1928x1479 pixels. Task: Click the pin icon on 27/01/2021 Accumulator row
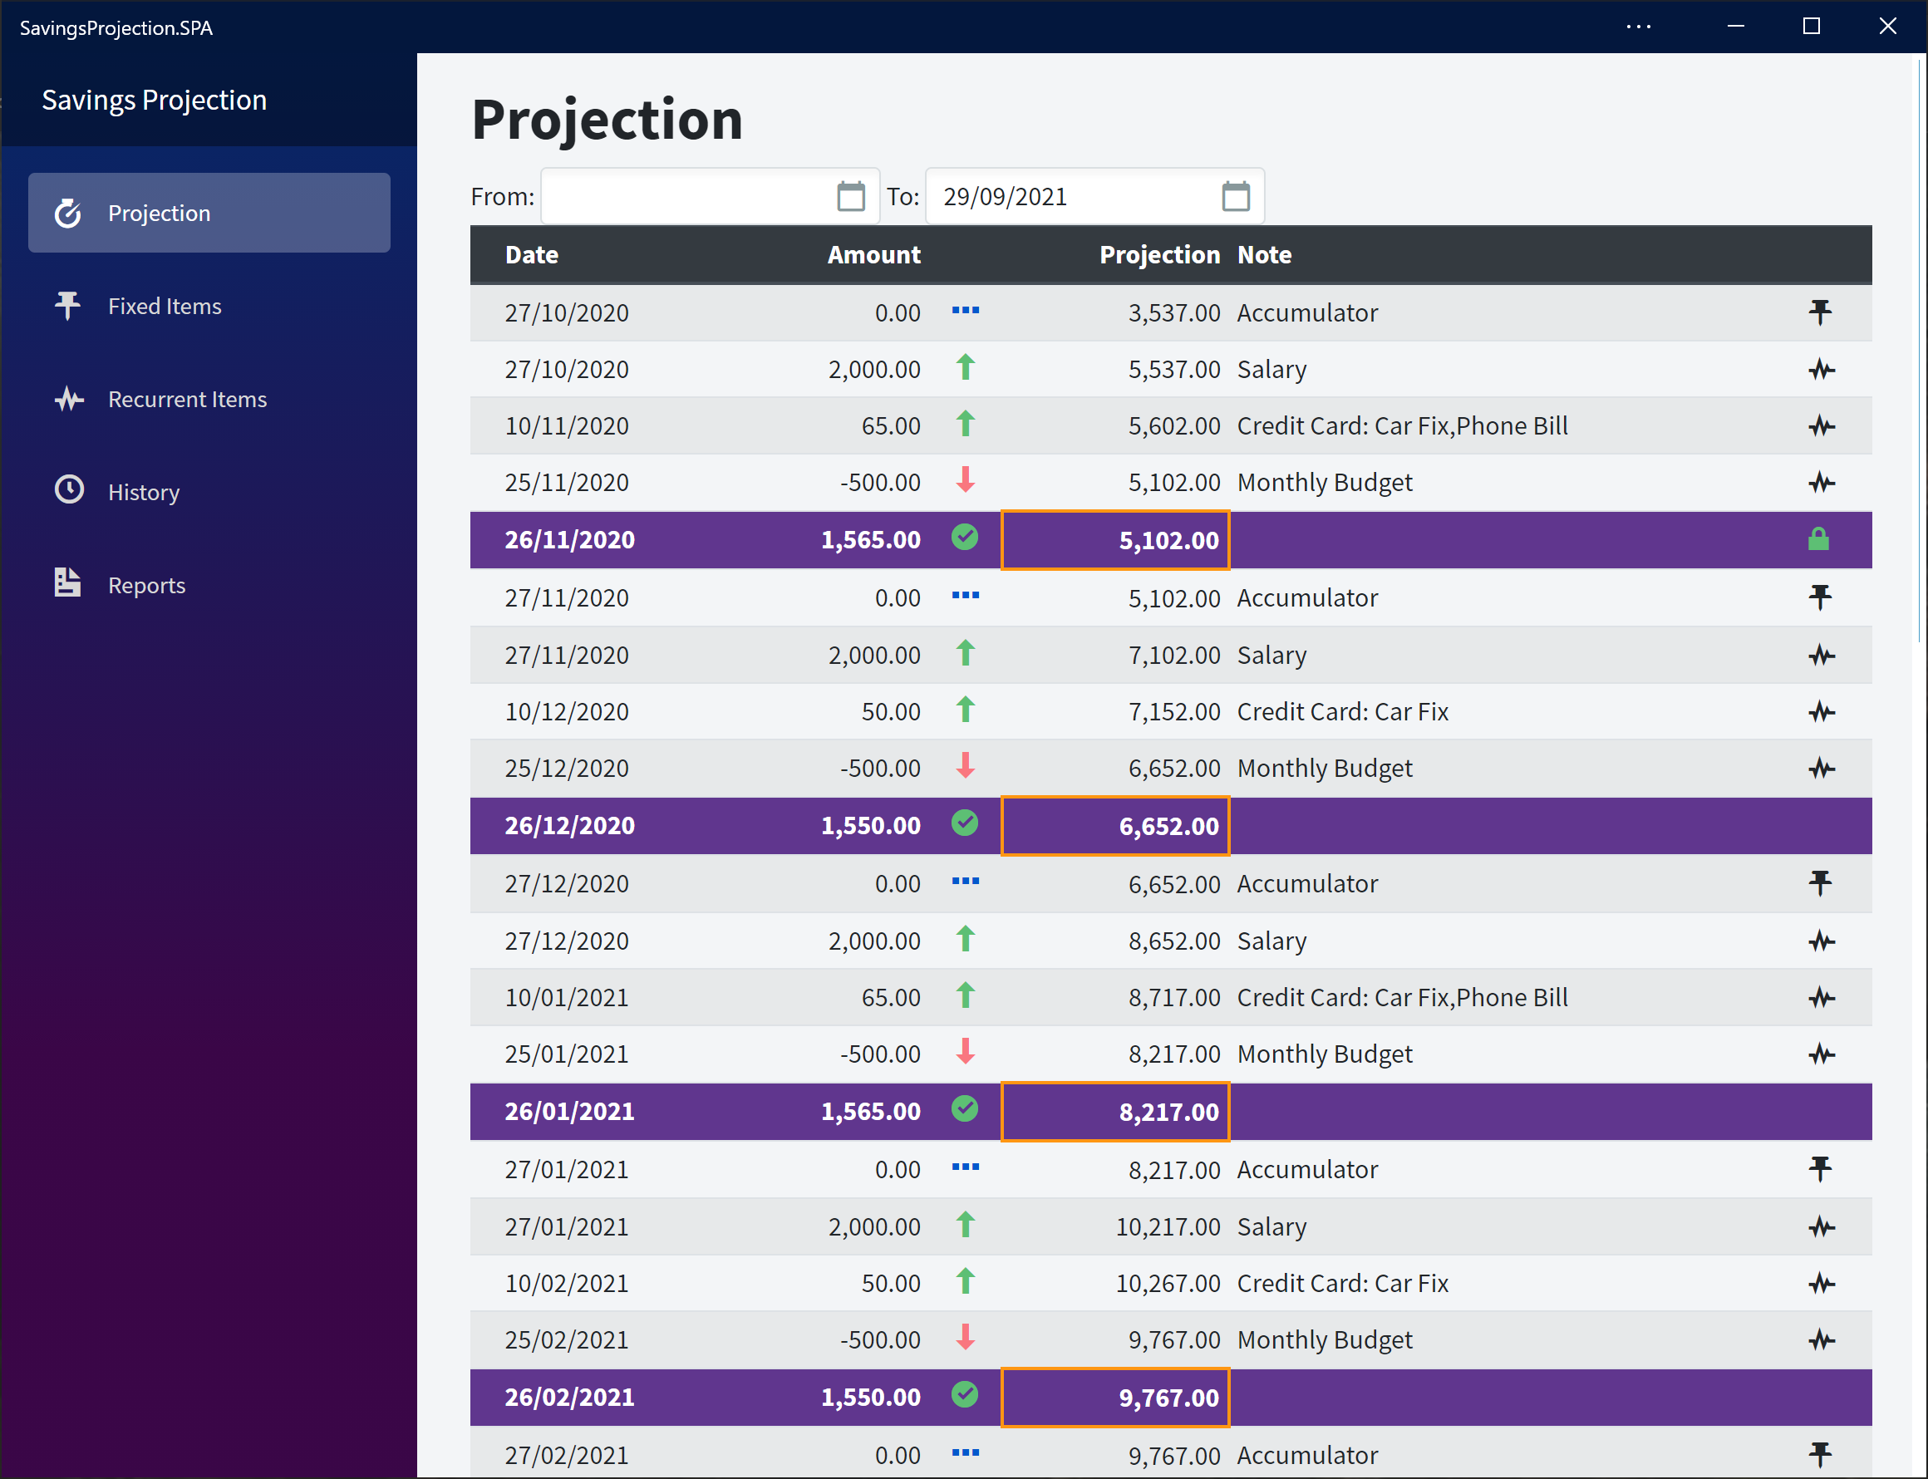click(x=1820, y=1168)
